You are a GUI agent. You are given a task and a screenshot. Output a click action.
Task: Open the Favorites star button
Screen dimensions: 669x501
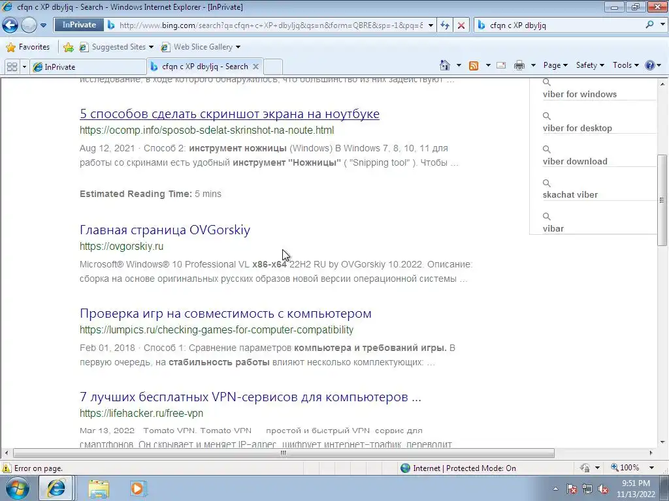coord(28,47)
